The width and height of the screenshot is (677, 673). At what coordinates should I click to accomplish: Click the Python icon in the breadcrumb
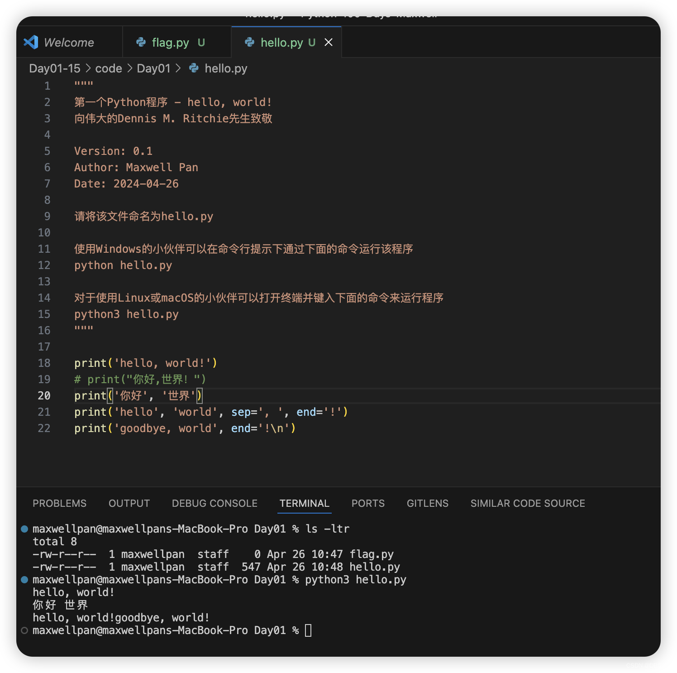click(194, 68)
